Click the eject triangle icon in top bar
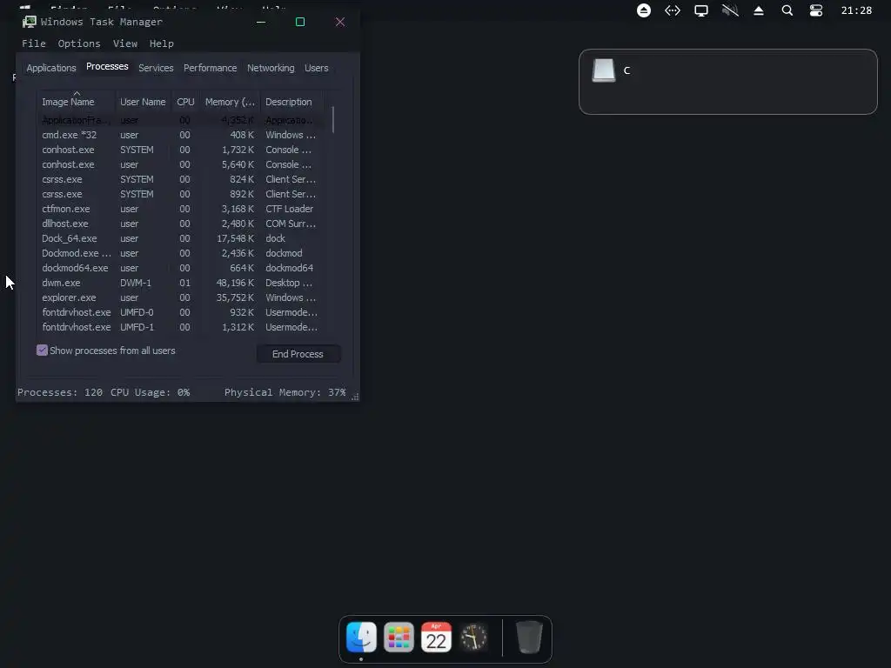891x668 pixels. [759, 10]
